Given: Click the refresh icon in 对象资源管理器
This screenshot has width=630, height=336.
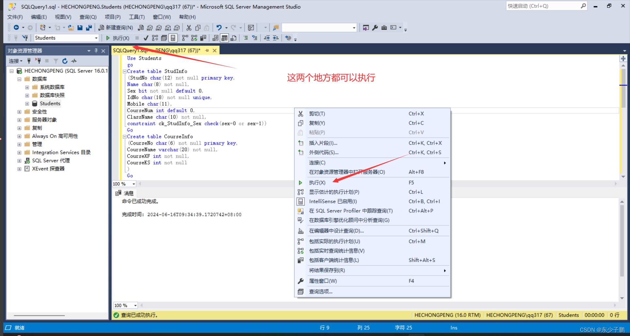Looking at the screenshot, I should [x=65, y=61].
